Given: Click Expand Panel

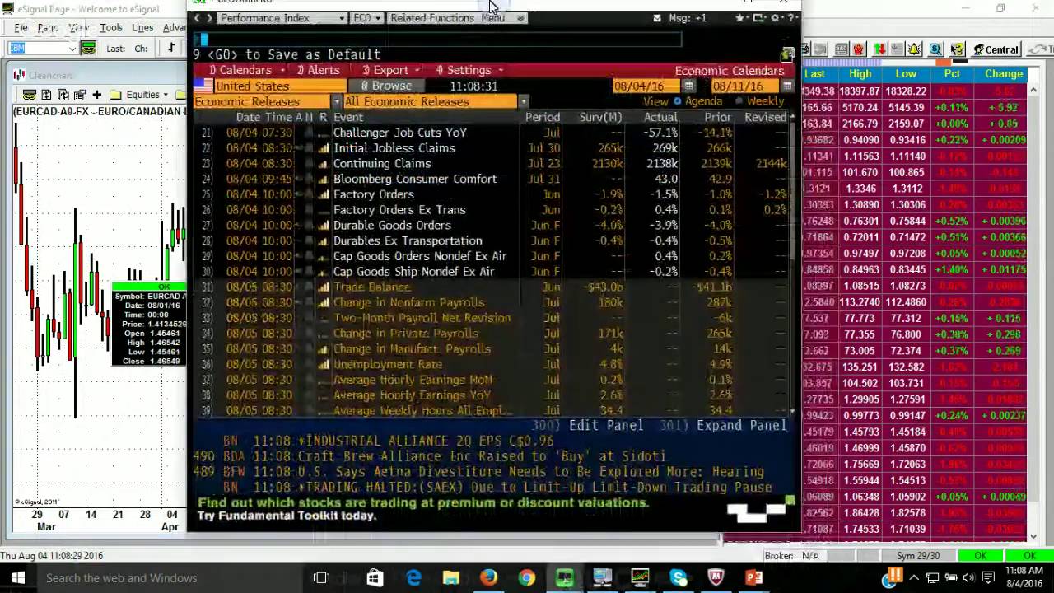Looking at the screenshot, I should [742, 425].
